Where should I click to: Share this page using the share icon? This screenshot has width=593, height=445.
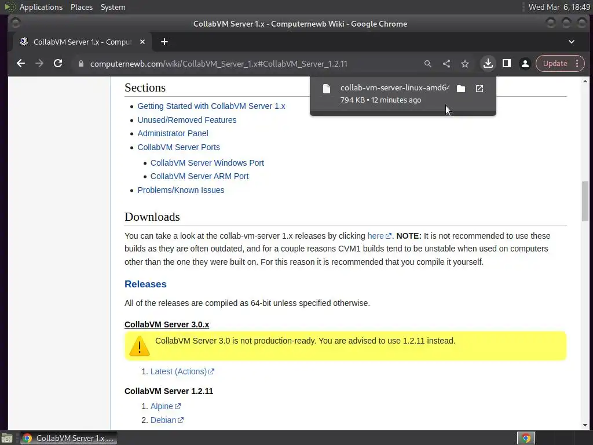446,64
